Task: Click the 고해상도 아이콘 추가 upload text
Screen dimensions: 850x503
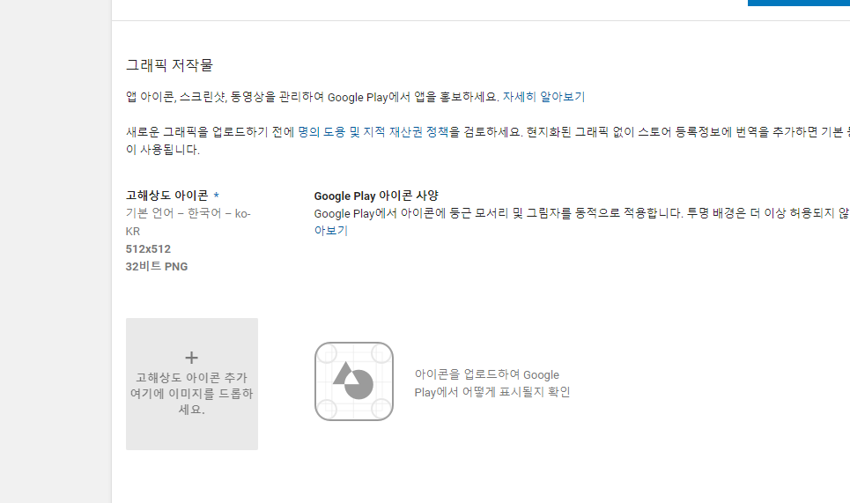Action: click(191, 377)
